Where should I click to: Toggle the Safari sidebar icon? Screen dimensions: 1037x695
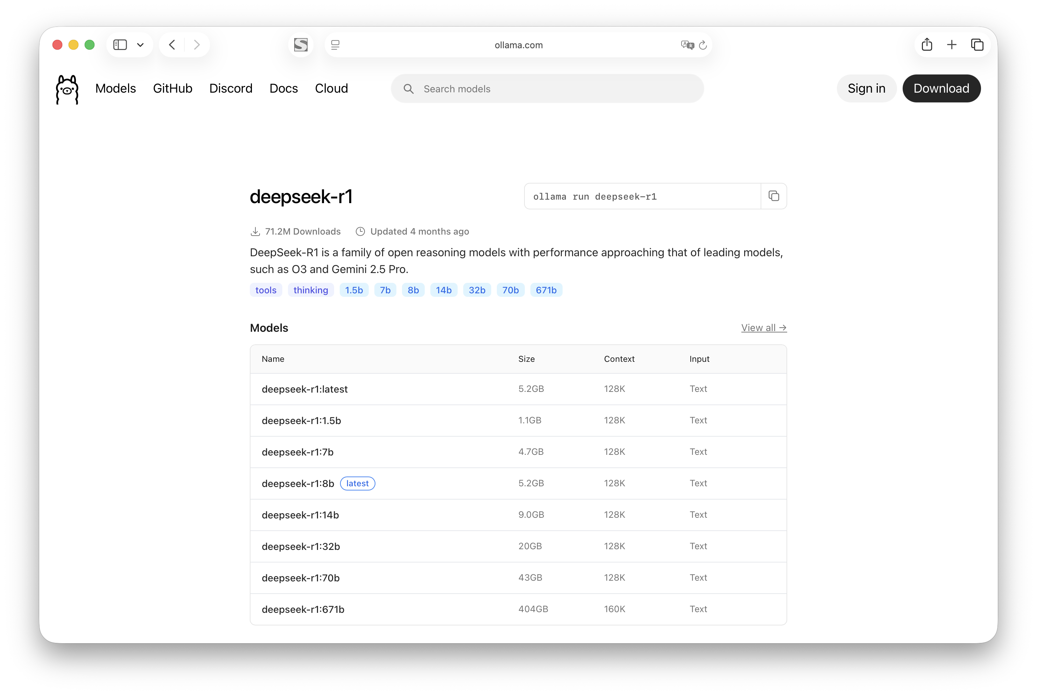click(120, 45)
